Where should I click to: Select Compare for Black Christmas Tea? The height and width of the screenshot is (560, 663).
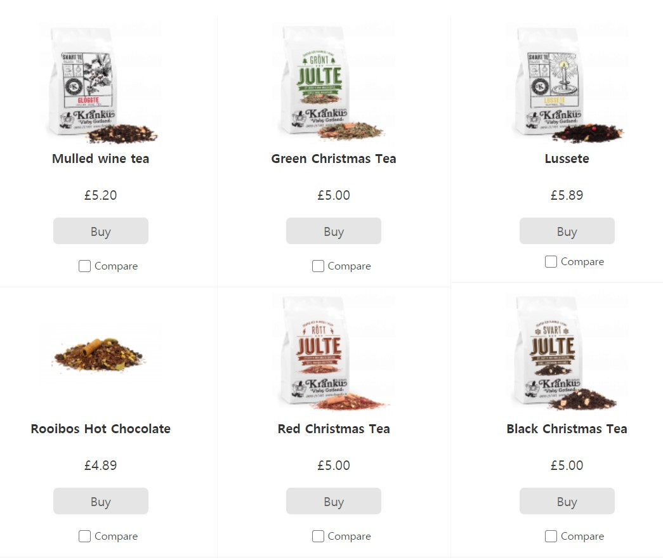(551, 537)
